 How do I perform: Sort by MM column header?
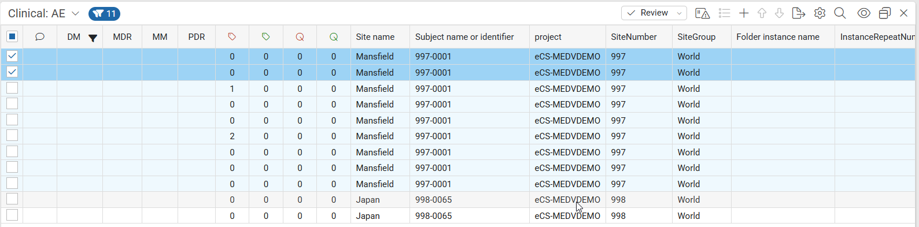(160, 37)
